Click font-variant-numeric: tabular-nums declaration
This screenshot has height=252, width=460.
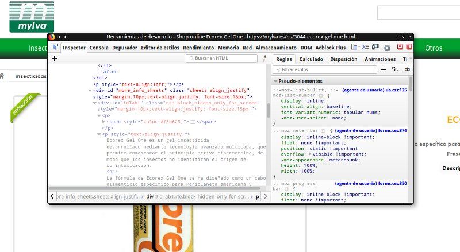(330, 113)
